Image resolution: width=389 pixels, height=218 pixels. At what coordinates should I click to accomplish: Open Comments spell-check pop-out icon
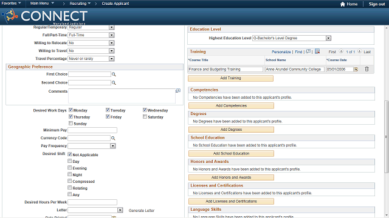point(178,91)
